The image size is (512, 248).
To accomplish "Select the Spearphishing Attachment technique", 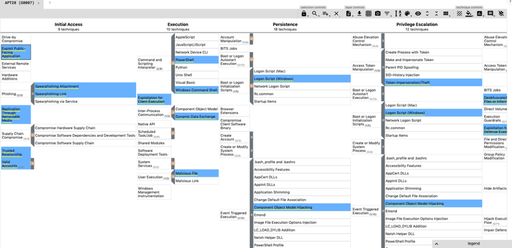I will tap(57, 86).
